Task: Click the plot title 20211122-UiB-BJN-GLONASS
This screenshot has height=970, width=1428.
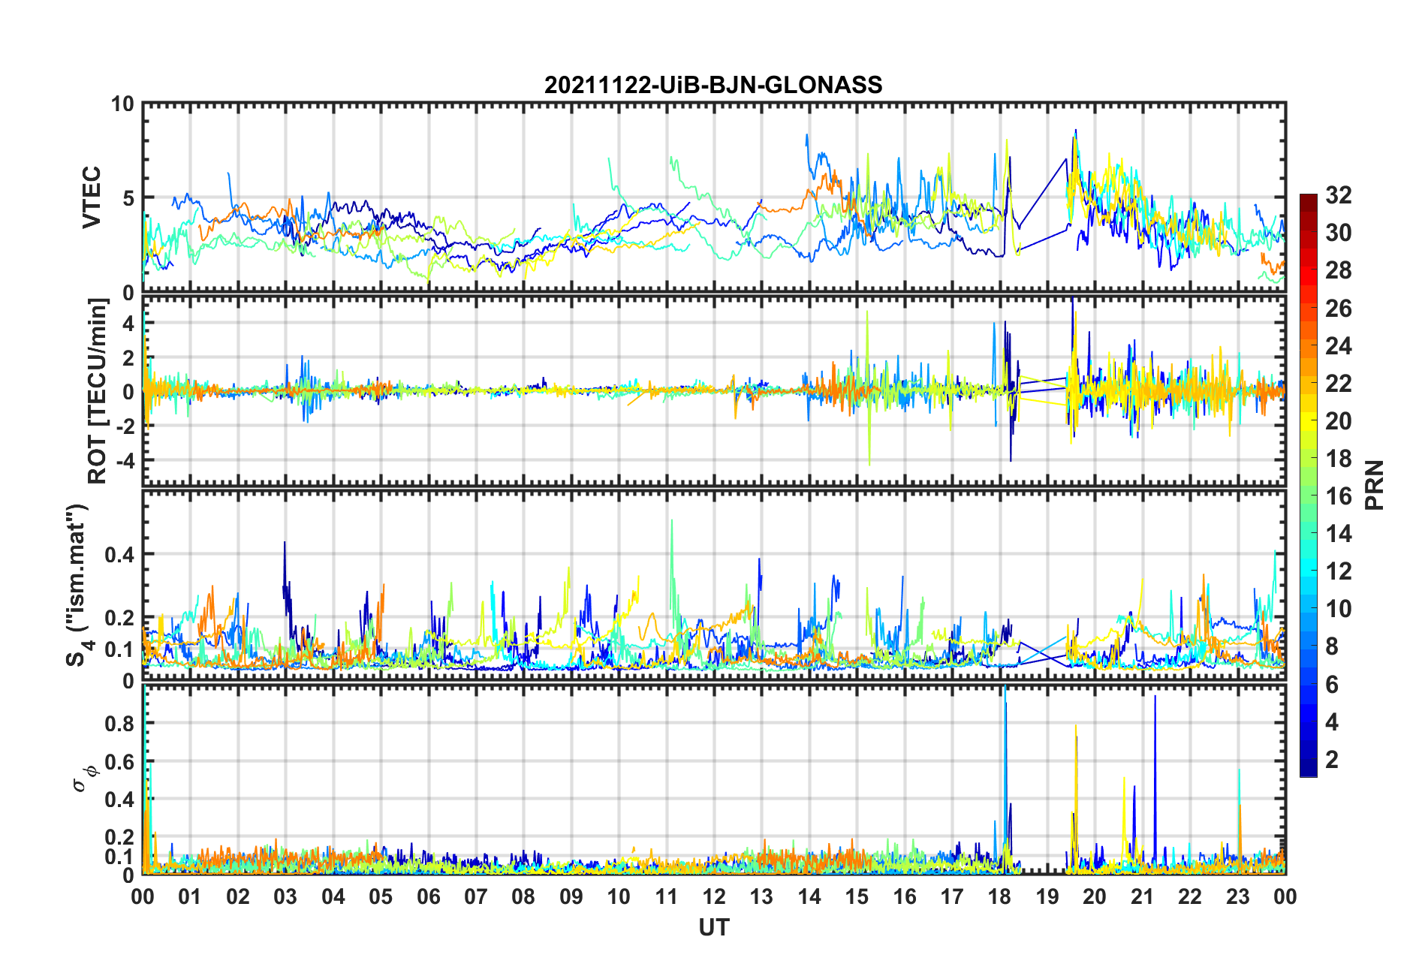Action: 713,85
